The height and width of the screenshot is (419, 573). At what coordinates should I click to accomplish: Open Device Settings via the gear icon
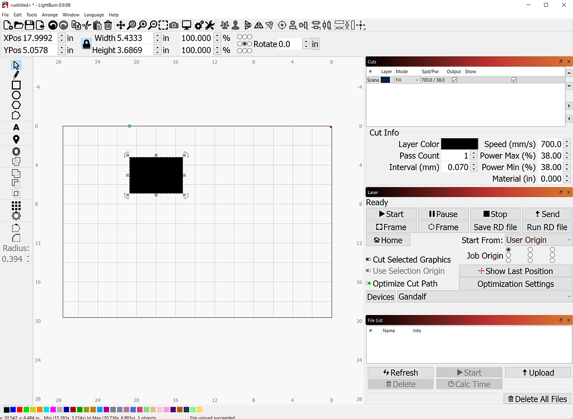199,25
